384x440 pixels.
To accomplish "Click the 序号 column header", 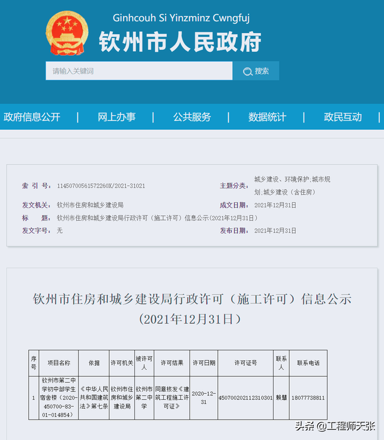I will (34, 363).
